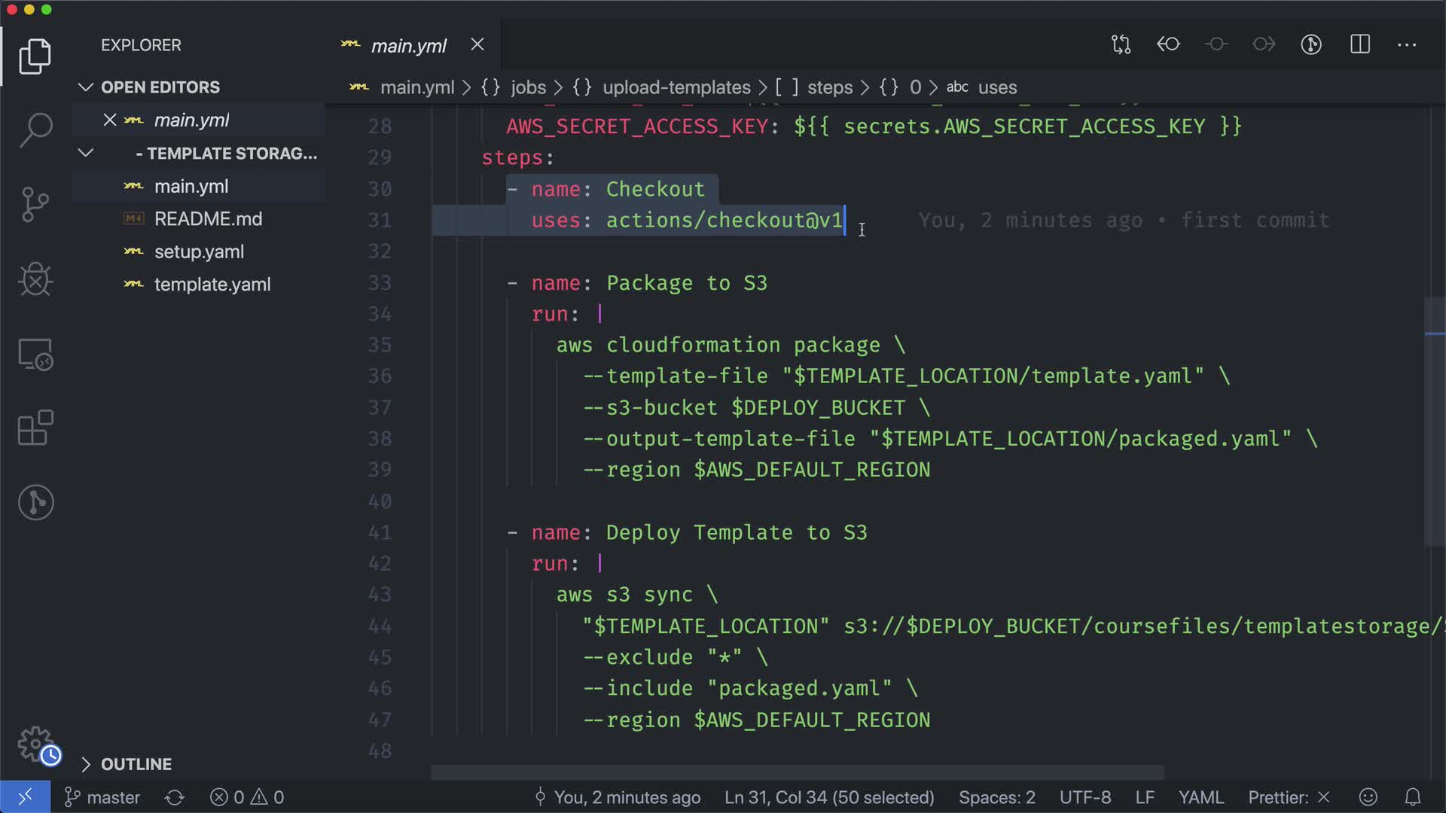Image resolution: width=1446 pixels, height=813 pixels.
Task: Open the Run and Debug view
Action: [x=35, y=279]
